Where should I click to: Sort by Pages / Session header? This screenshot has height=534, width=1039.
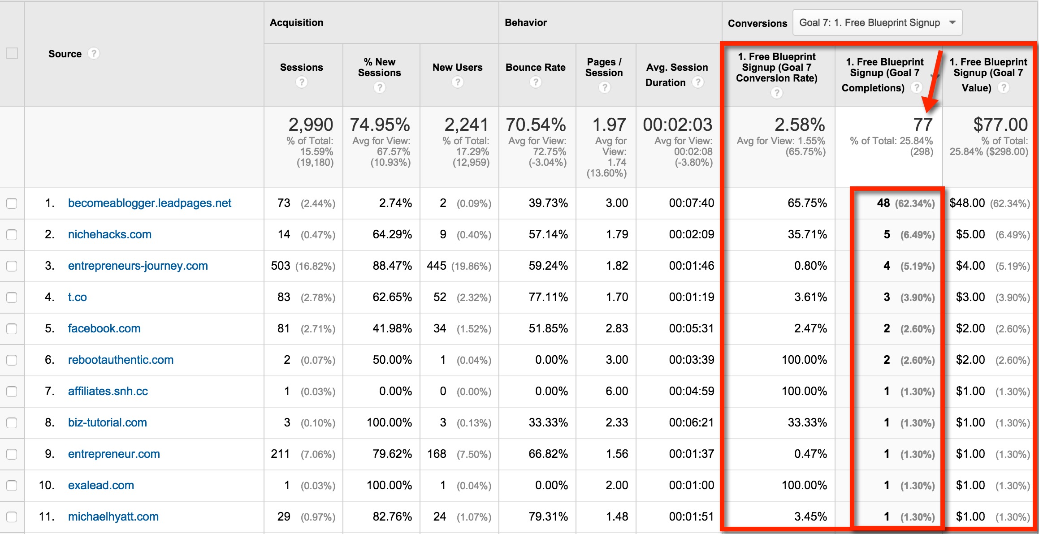tap(604, 67)
